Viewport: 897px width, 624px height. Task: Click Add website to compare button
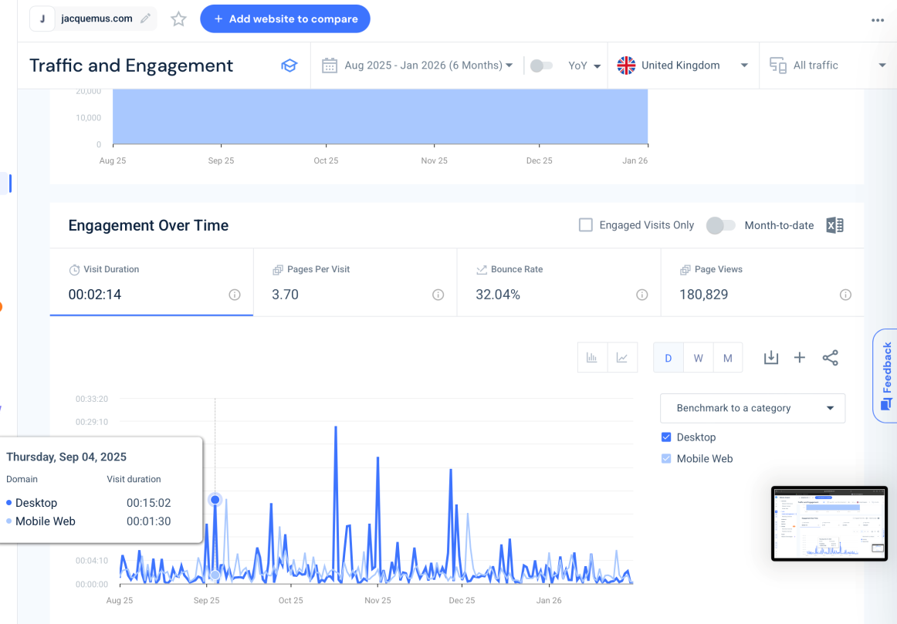click(x=285, y=19)
